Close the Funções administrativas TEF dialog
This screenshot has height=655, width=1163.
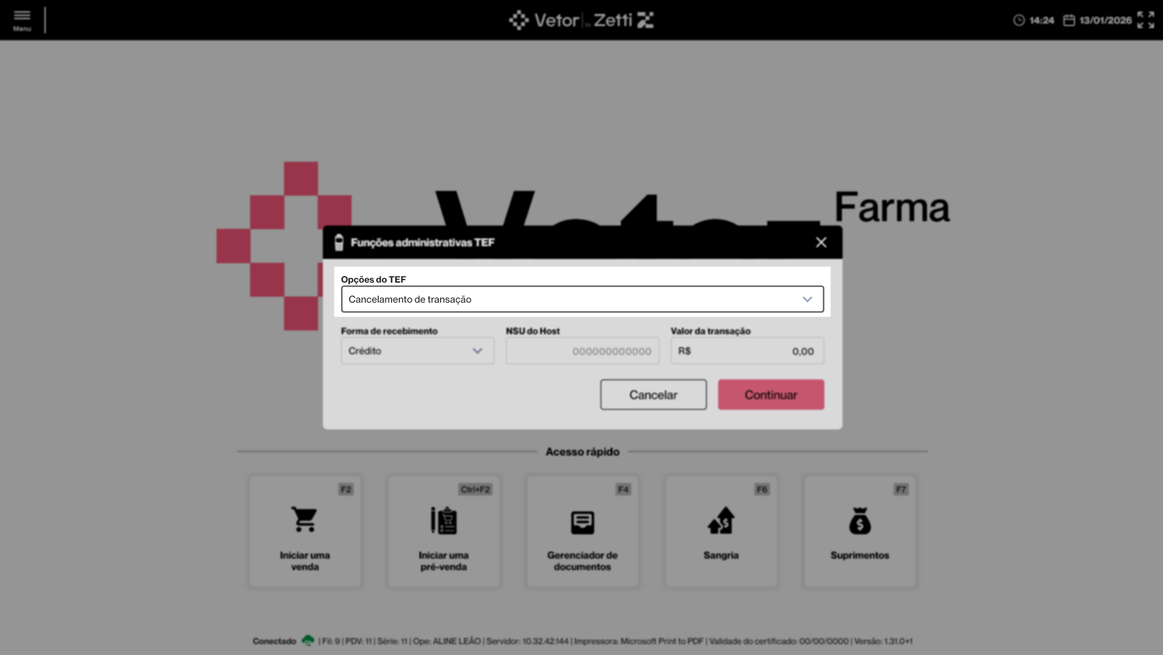point(821,243)
